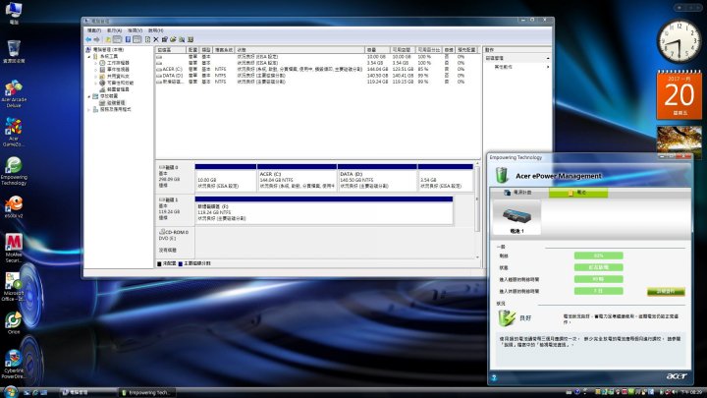Click the green details button in ePower

point(666,292)
